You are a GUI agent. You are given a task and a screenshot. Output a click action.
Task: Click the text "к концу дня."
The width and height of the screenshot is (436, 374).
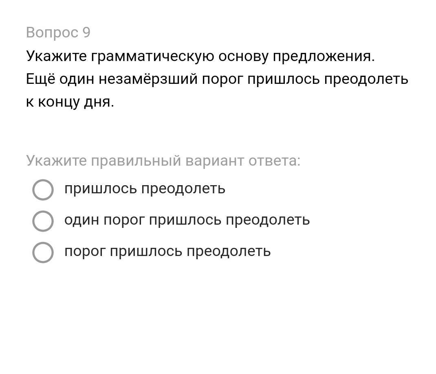pyautogui.click(x=70, y=102)
